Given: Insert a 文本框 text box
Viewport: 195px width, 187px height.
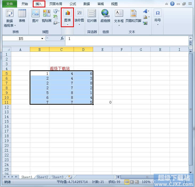Looking at the screenshot, I should 119,18.
